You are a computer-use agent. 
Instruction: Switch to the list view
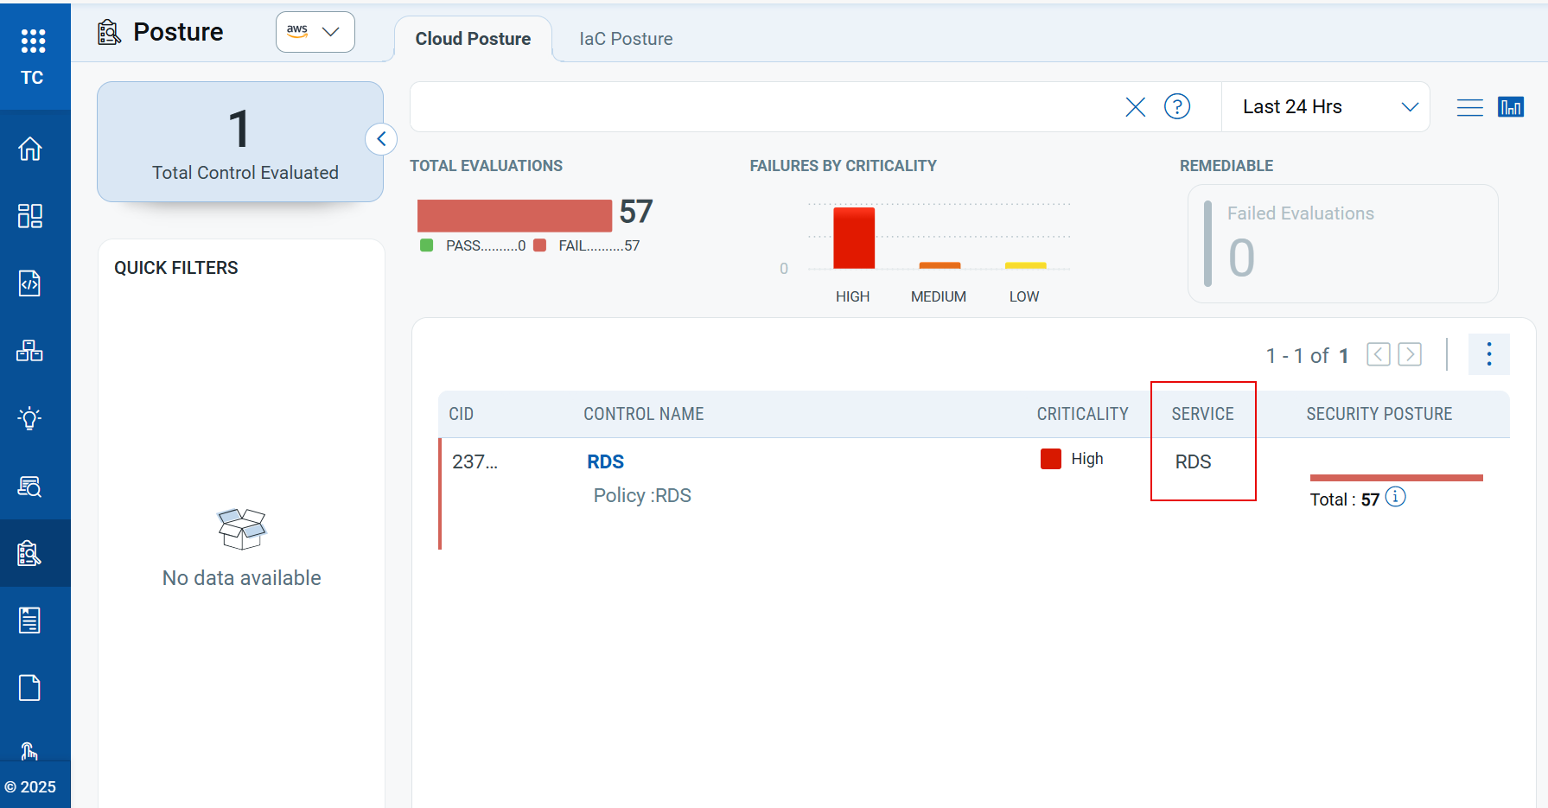[1469, 107]
